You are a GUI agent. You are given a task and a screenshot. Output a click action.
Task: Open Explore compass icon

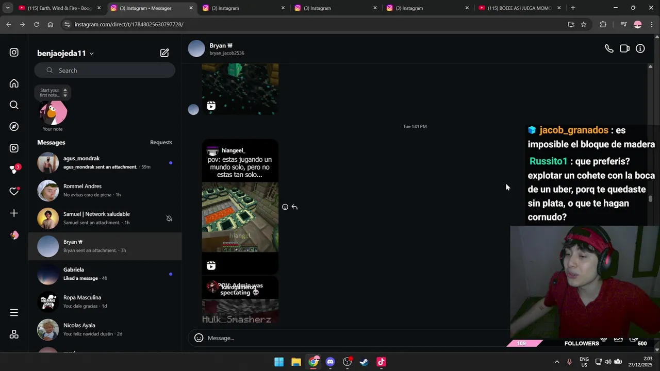pyautogui.click(x=14, y=127)
